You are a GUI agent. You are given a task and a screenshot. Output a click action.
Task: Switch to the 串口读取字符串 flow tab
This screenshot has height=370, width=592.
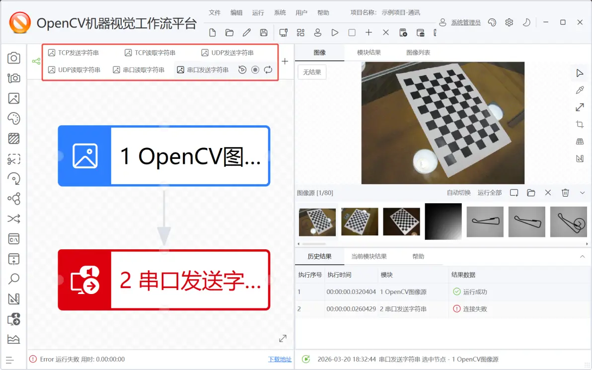point(139,70)
